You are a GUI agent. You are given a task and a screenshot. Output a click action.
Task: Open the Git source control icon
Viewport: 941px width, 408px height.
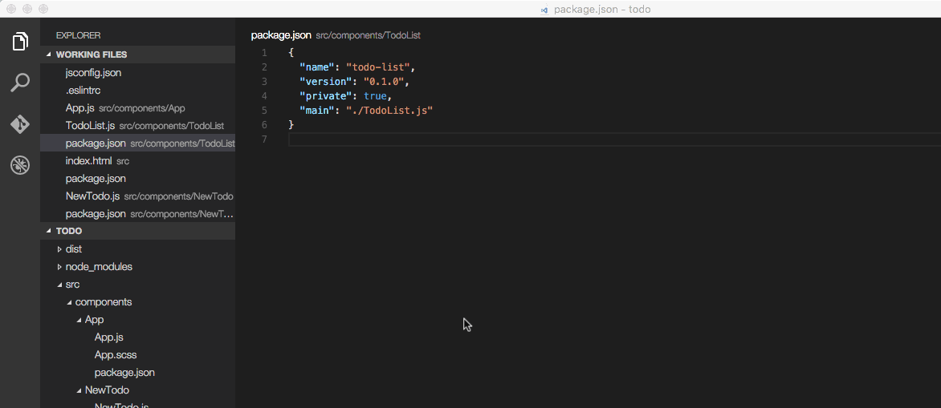[x=20, y=124]
